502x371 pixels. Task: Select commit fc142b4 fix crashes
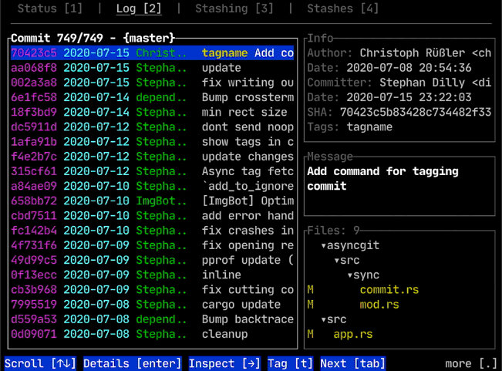coord(152,231)
